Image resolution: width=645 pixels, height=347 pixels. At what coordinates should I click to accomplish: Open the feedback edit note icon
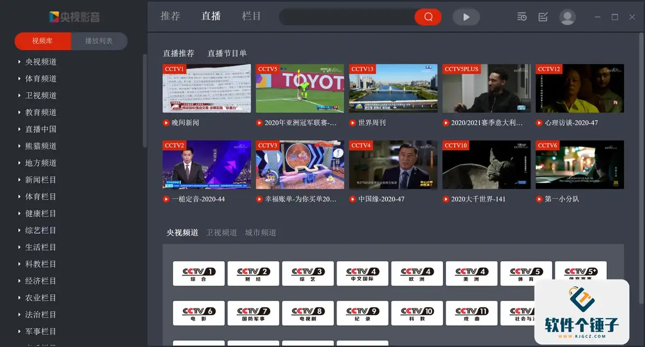point(543,17)
